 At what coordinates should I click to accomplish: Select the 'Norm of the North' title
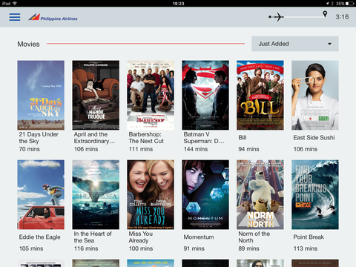coord(254,237)
